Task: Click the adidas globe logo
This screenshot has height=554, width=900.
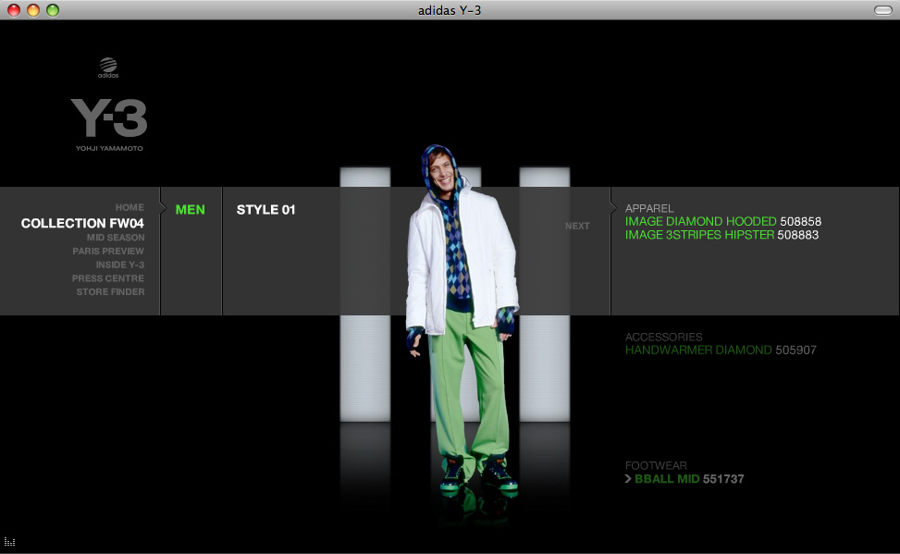Action: click(108, 68)
